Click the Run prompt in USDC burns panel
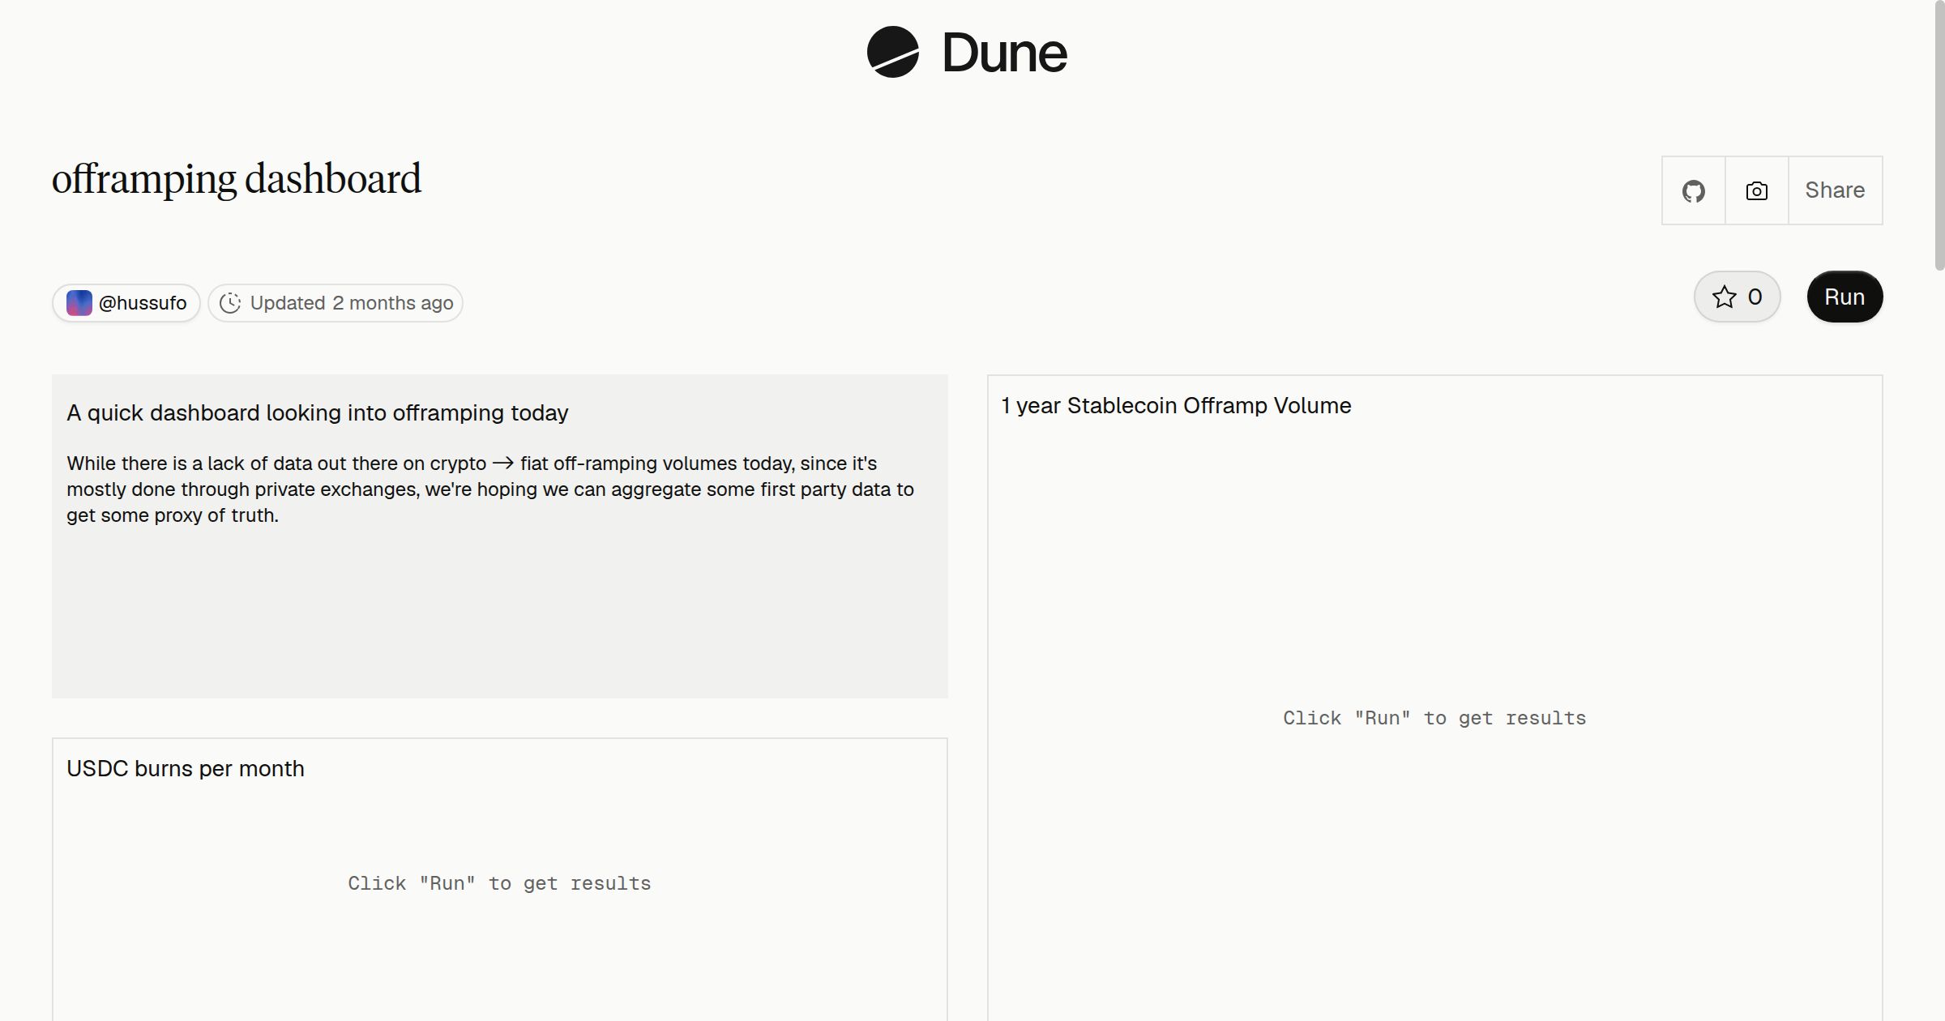1945x1021 pixels. (499, 883)
